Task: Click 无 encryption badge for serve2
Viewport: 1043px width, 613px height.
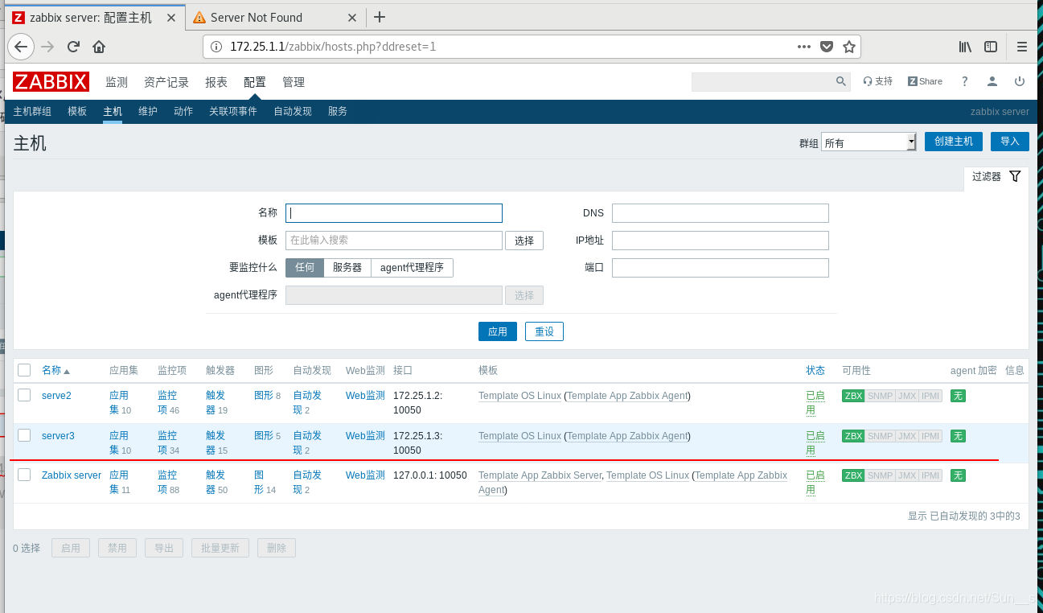Action: (958, 396)
